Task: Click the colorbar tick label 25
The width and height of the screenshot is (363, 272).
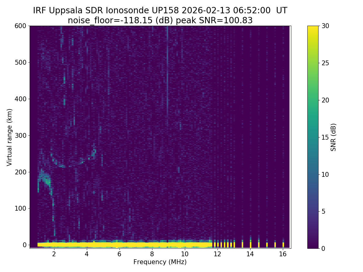Action: [x=325, y=63]
